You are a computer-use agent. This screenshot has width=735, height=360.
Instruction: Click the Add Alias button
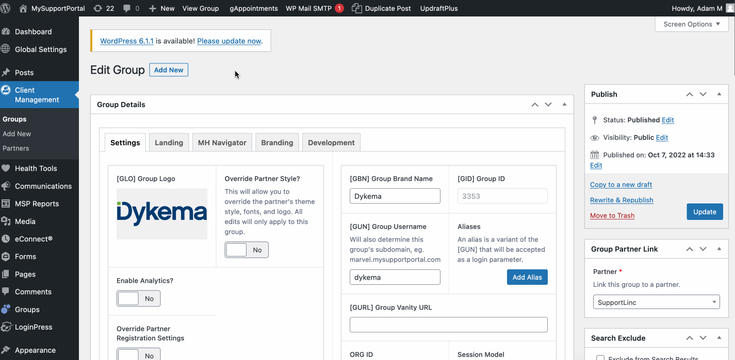pos(527,277)
